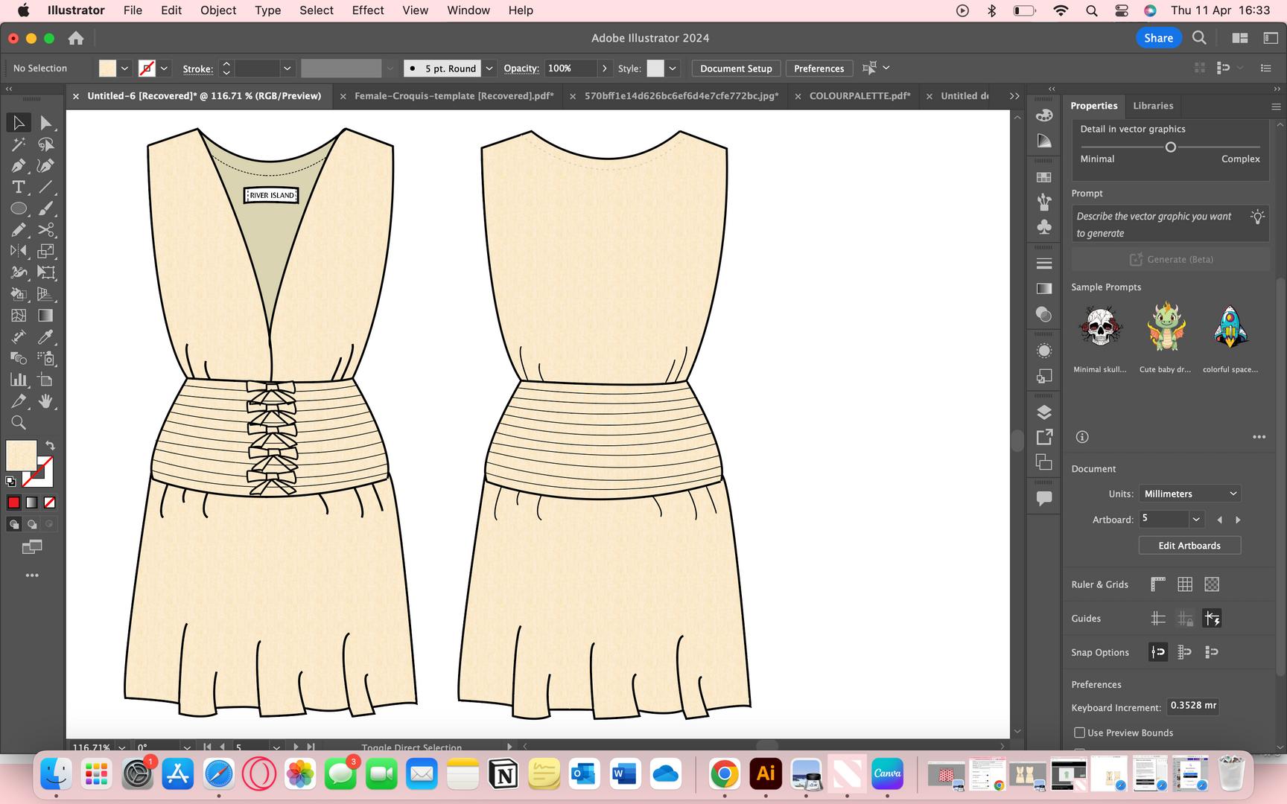Adjust the Detail in vector graphics slider
1287x804 pixels.
pos(1170,147)
